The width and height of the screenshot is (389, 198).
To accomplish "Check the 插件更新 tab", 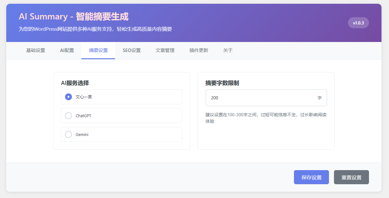I will click(198, 50).
